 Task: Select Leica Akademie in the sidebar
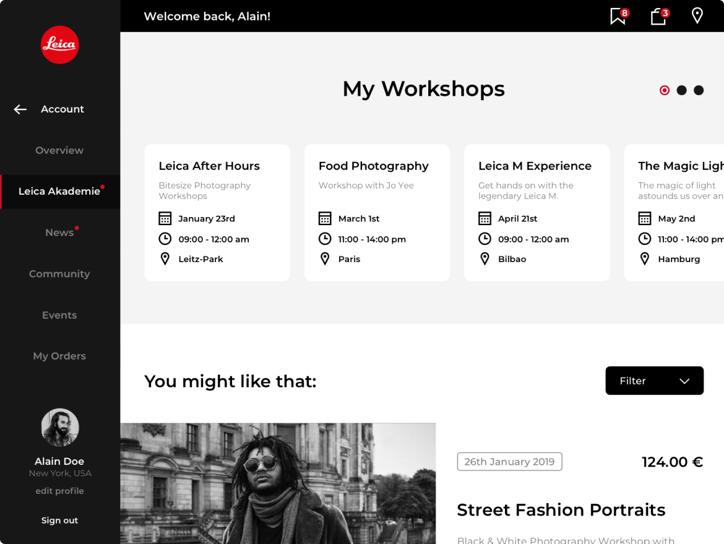60,192
